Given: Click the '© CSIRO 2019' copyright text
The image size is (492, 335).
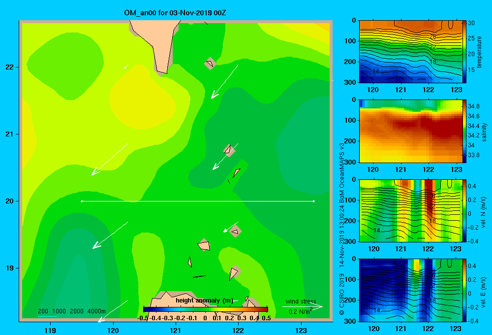Looking at the screenshot, I should coord(342,294).
